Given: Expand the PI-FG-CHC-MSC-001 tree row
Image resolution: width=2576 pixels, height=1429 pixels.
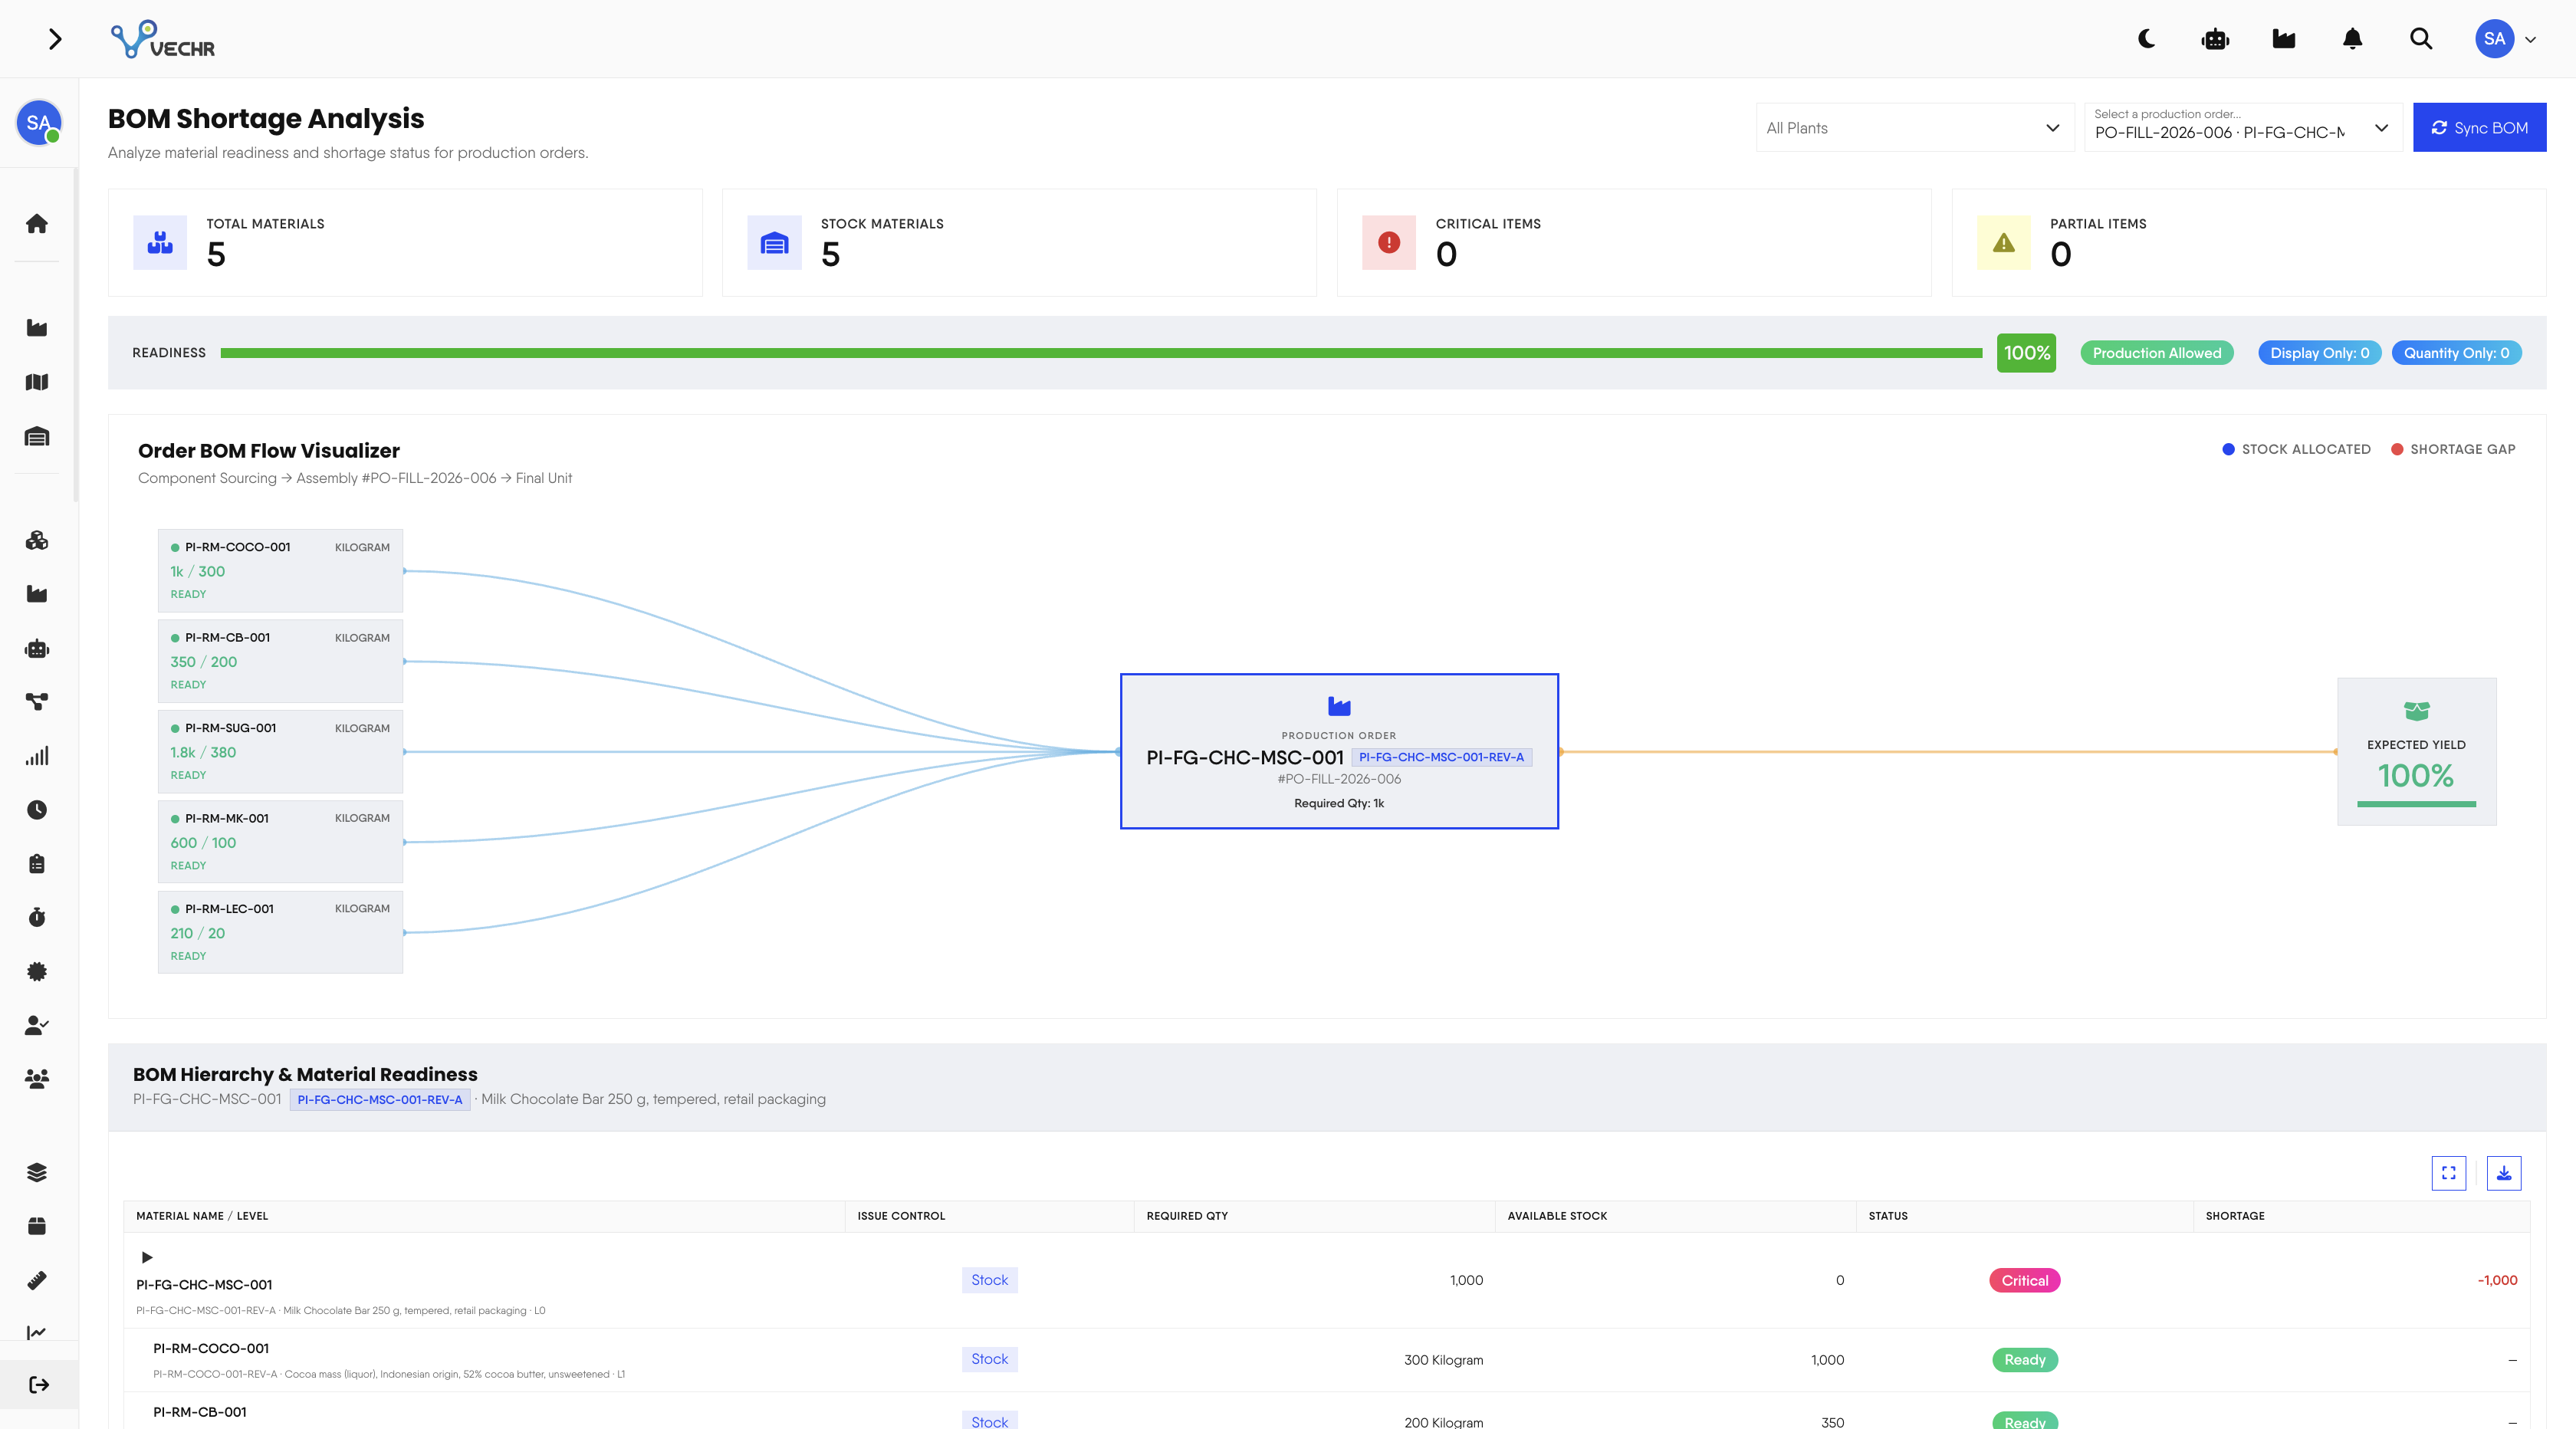Looking at the screenshot, I should pos(147,1257).
